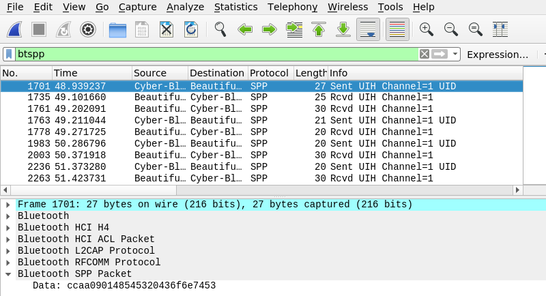The height and width of the screenshot is (296, 546).
Task: Clear the btspp display filter
Action: tap(425, 55)
